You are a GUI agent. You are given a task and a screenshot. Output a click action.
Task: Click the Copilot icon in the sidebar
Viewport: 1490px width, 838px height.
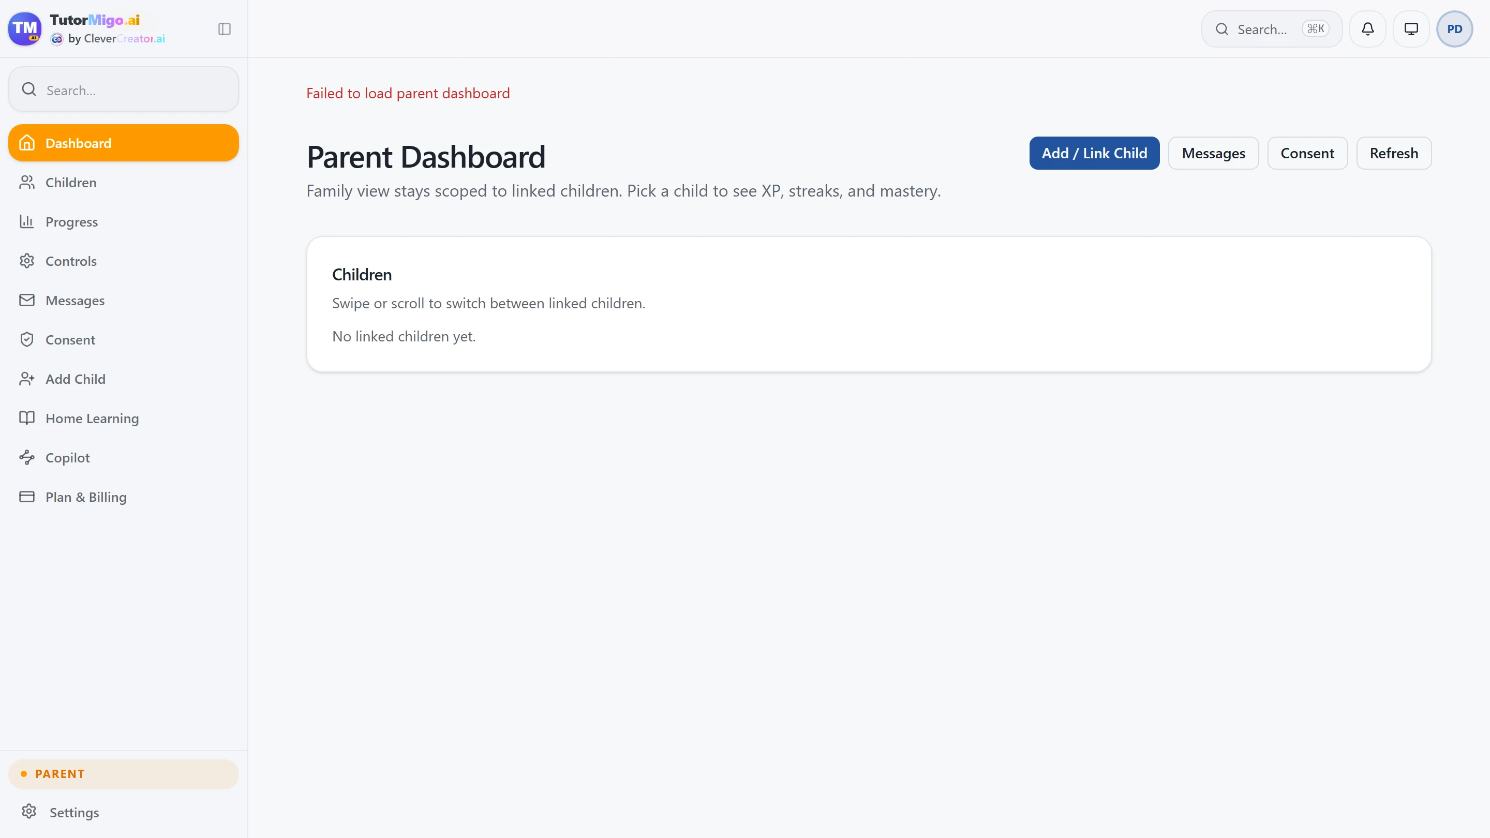click(27, 457)
